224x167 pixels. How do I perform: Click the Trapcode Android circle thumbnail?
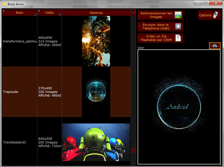[96, 91]
